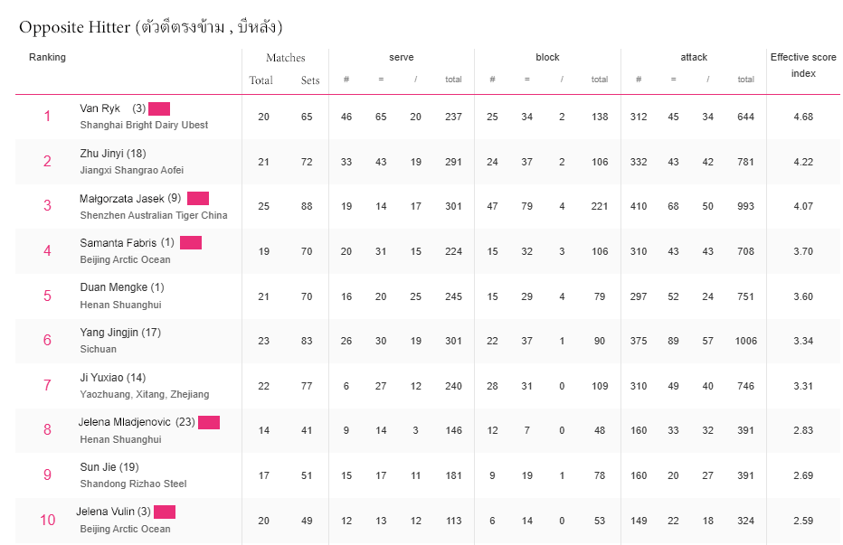Click the serve group header
The height and width of the screenshot is (545, 843).
click(401, 57)
